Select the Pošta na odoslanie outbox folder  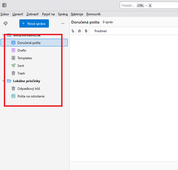[31, 96]
